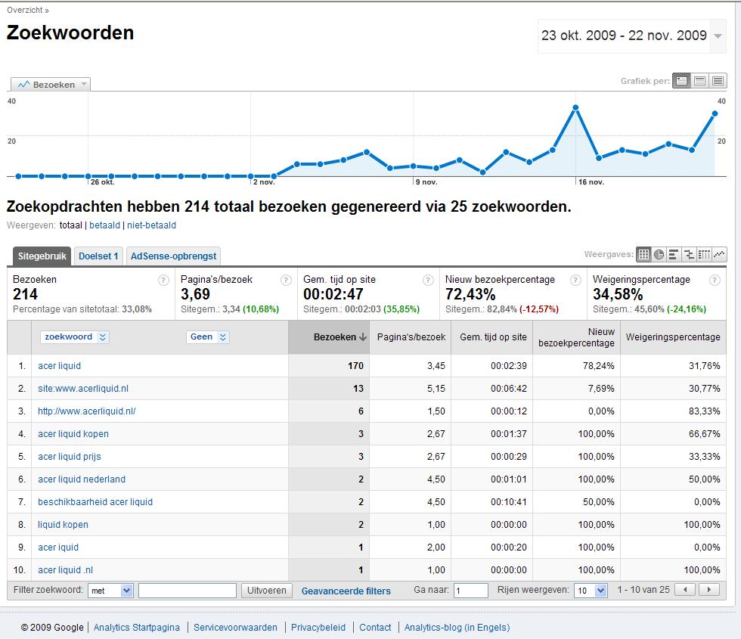Image resolution: width=741 pixels, height=639 pixels.
Task: Open Geavanceerde filters
Action: (346, 591)
